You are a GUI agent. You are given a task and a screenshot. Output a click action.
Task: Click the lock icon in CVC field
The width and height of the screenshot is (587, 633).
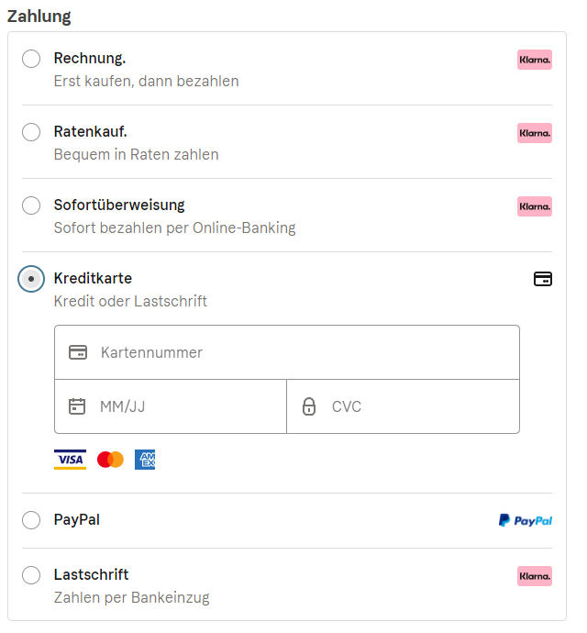point(309,406)
